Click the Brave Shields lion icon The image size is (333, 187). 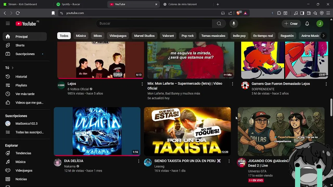[238, 13]
